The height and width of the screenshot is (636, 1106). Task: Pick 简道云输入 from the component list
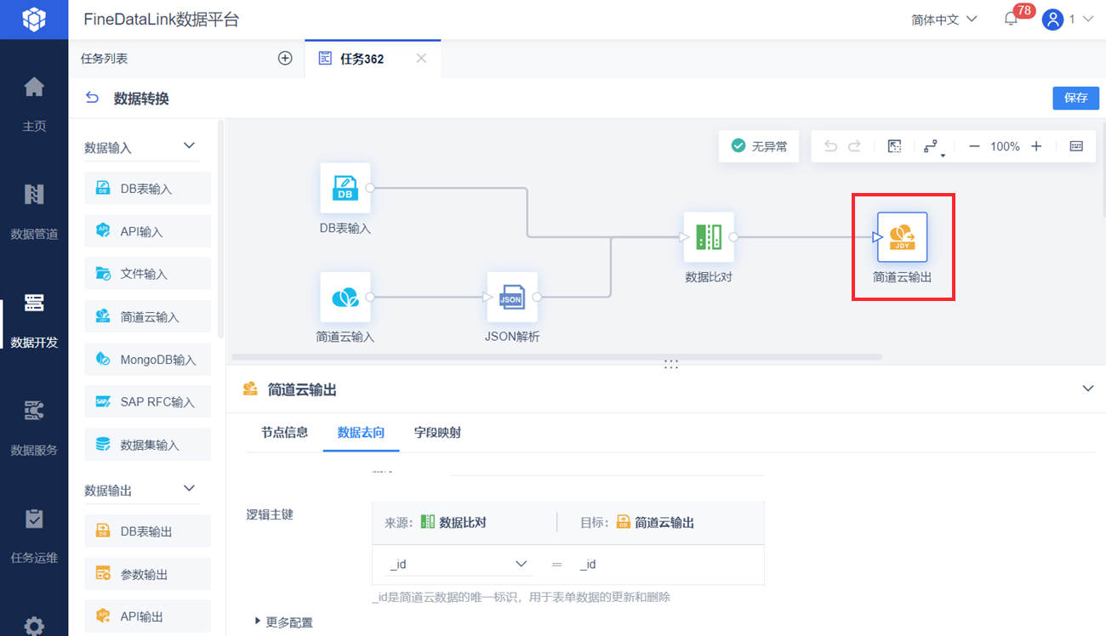coord(147,316)
